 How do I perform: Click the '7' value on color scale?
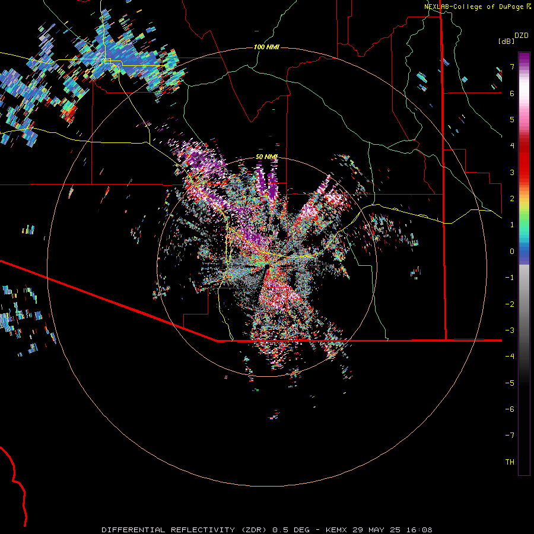coord(512,66)
